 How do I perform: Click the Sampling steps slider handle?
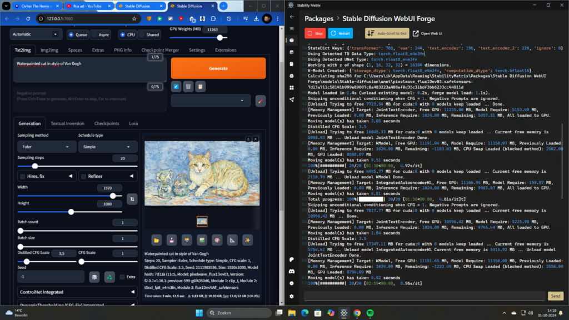pyautogui.click(x=35, y=166)
